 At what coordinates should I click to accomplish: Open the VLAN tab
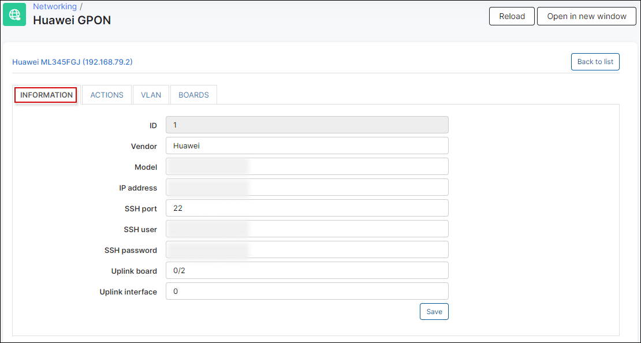click(151, 95)
